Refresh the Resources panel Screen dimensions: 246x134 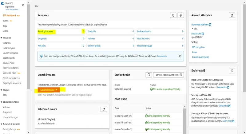click(x=173, y=15)
